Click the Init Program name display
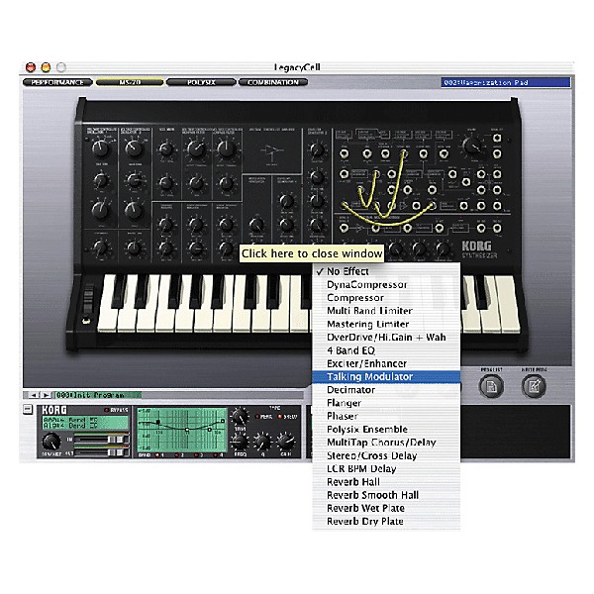The image size is (594, 594). 98,395
